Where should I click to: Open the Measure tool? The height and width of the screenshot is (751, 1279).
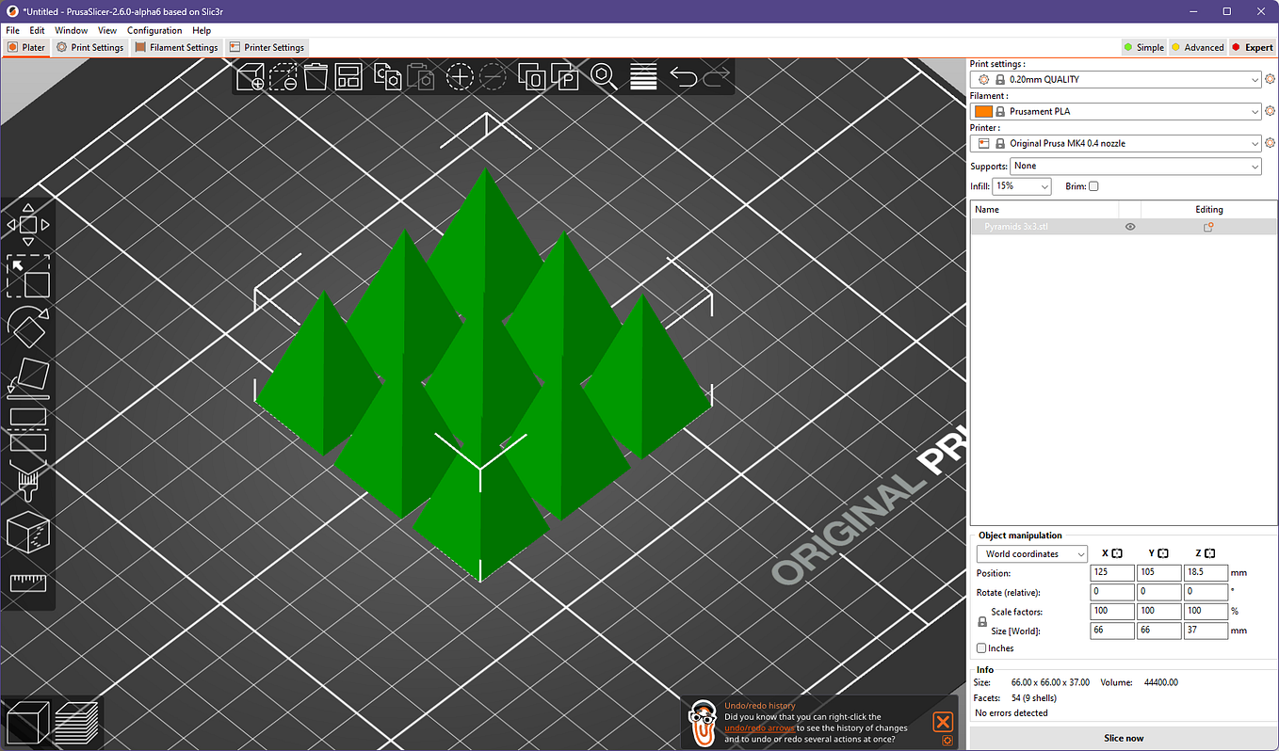[28, 583]
